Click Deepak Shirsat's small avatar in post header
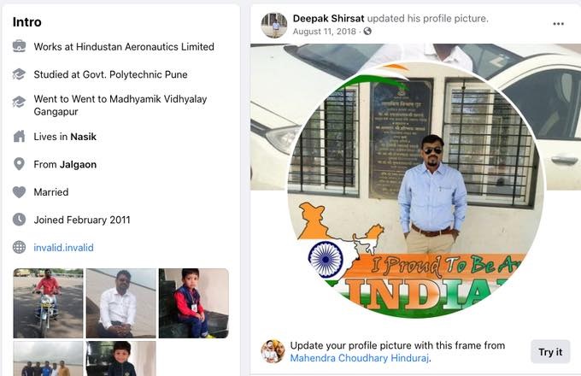The width and height of the screenshot is (581, 376). point(274,25)
